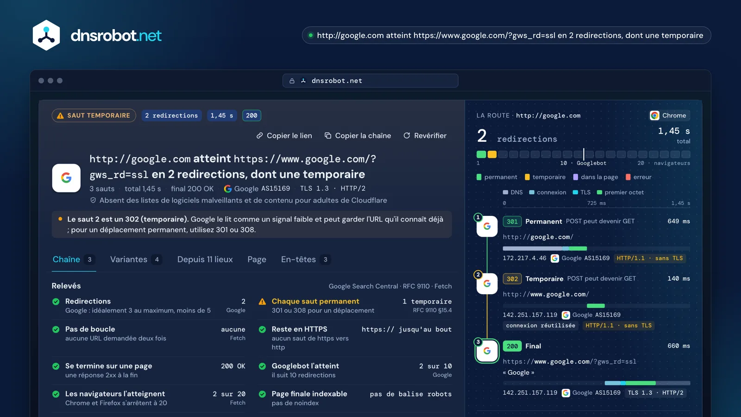
Task: Click the connexion réutilisée tag
Action: (x=540, y=326)
